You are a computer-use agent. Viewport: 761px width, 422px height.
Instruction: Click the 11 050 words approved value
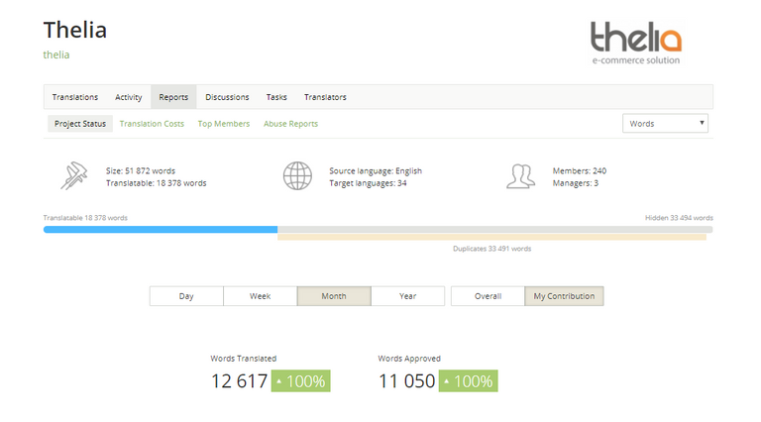406,381
